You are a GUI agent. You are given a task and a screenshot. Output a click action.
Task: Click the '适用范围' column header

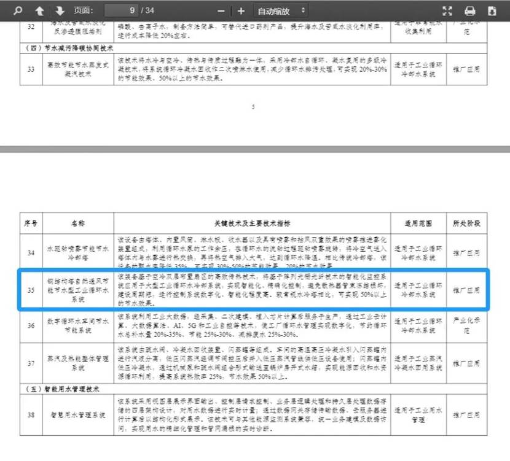418,223
